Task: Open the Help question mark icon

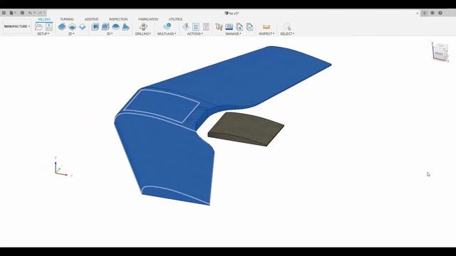Action: coord(440,13)
